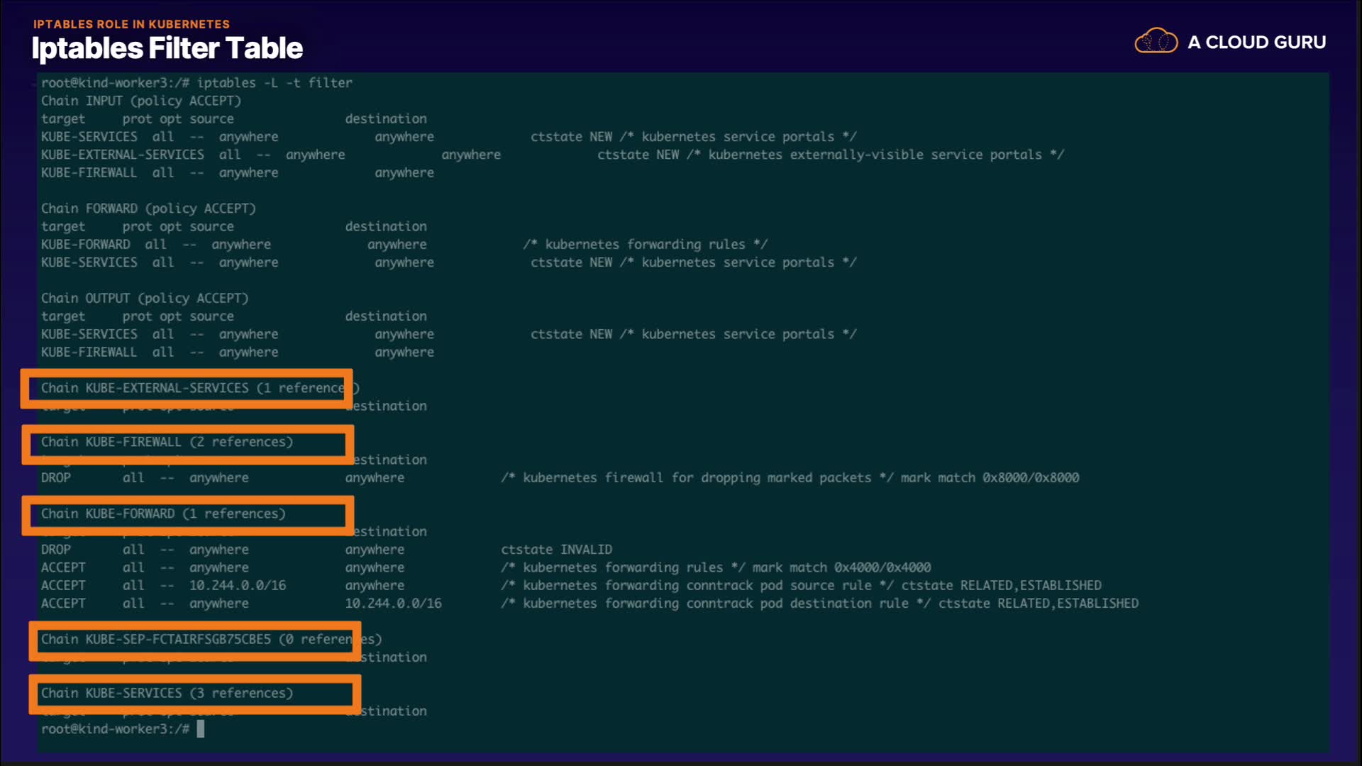Click the IPTABLES ROLE IN KUBERNETES subtitle

pos(131,24)
